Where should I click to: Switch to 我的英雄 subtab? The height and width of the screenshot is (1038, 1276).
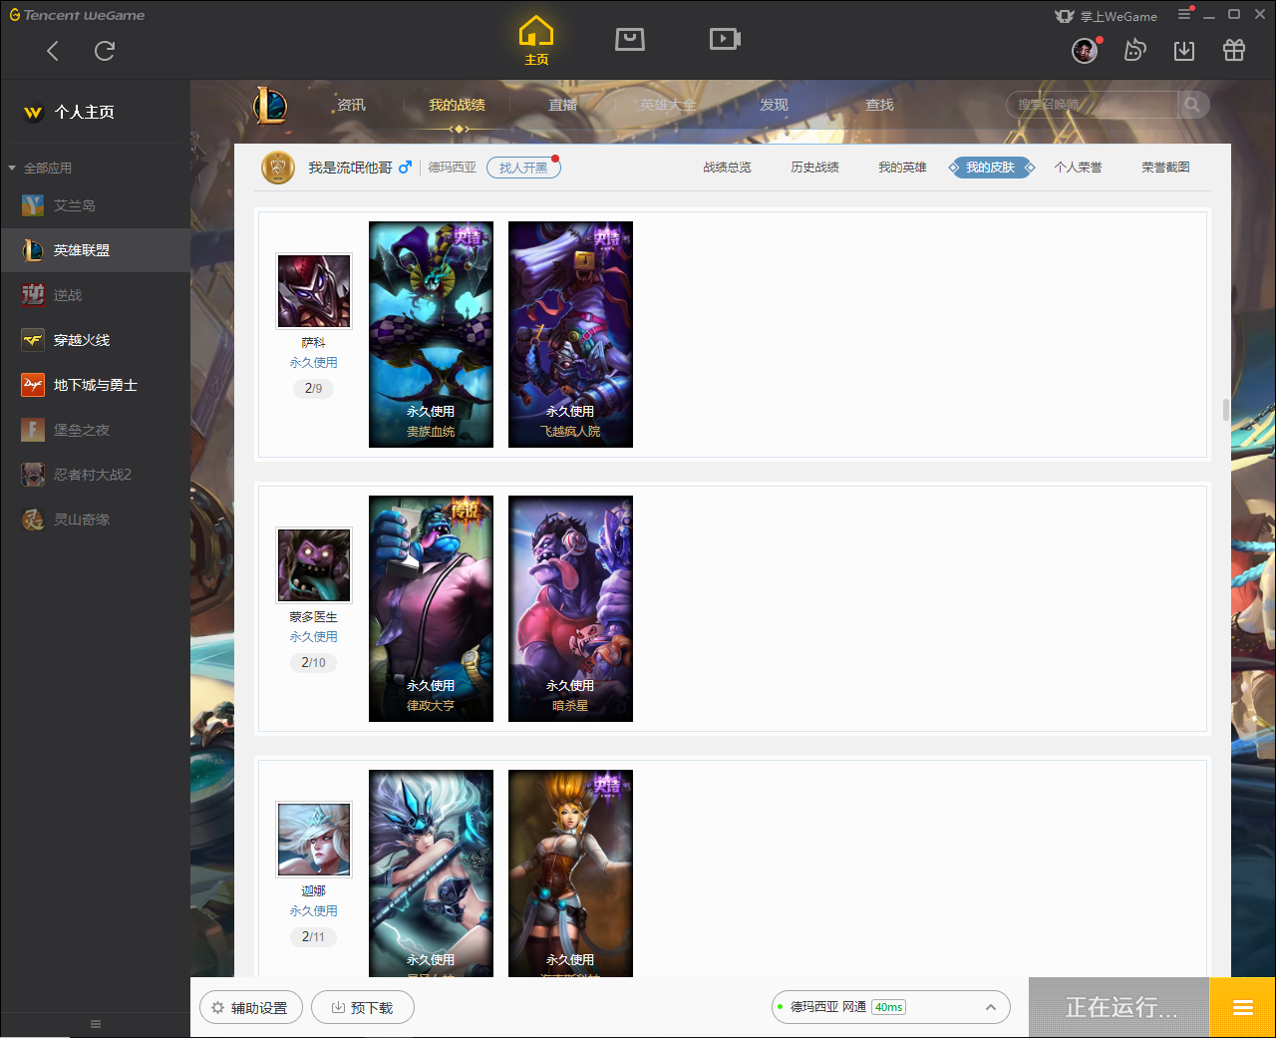coord(902,168)
